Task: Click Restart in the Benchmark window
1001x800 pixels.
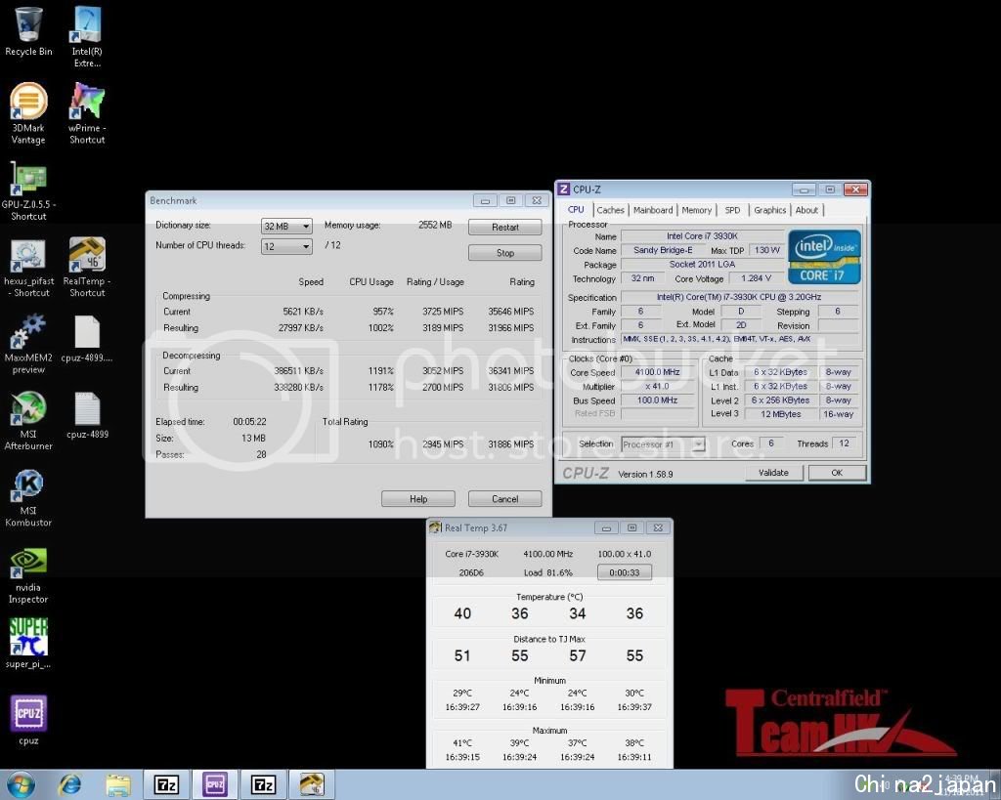Action: point(505,228)
